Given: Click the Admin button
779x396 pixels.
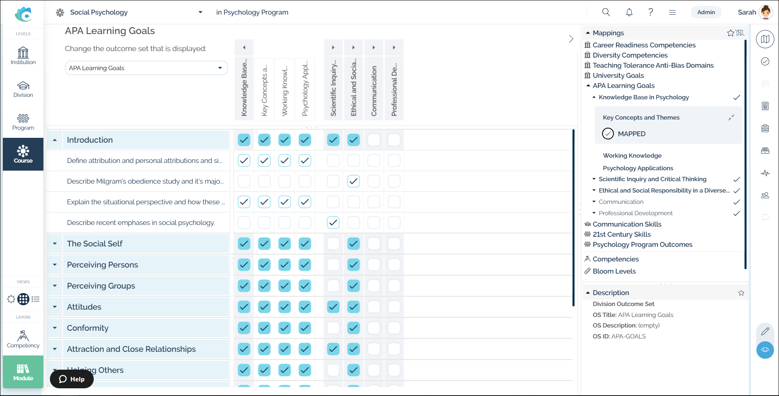Looking at the screenshot, I should pos(706,12).
